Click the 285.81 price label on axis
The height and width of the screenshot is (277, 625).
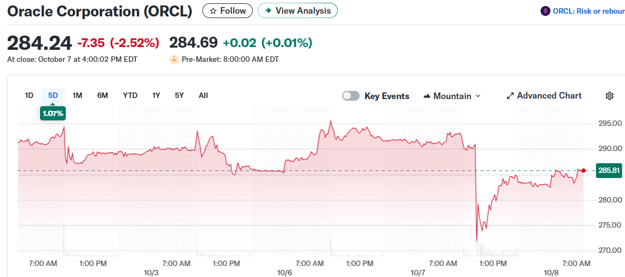pos(609,171)
